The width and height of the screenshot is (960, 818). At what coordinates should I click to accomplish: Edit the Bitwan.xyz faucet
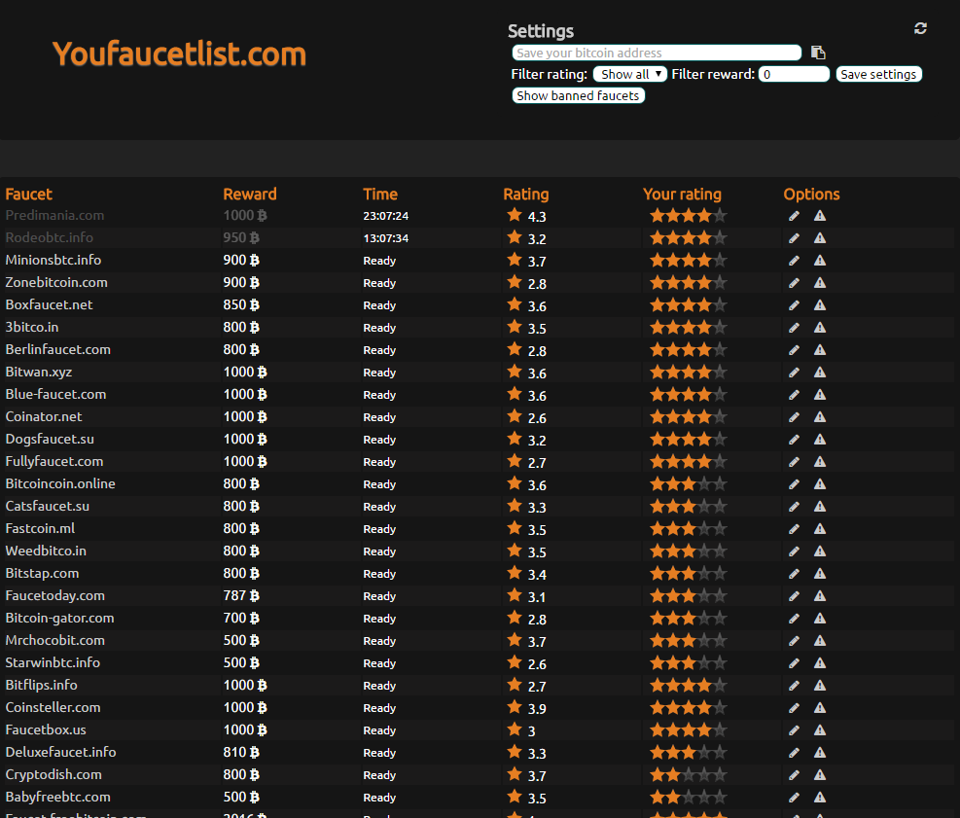[794, 373]
